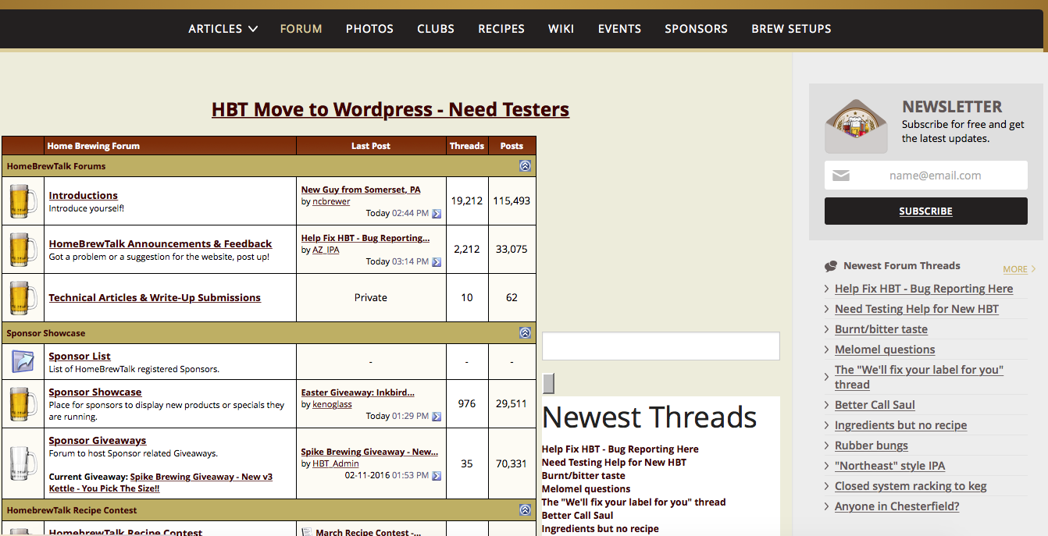Viewport: 1048px width, 536px height.
Task: View AZ_IPA's profile
Action: point(326,250)
